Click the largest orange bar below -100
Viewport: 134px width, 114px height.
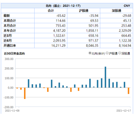tap(25, 93)
